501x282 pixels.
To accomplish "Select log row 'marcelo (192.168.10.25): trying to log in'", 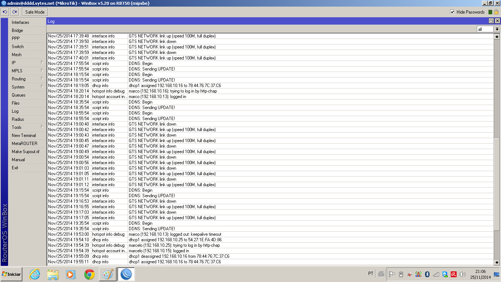I will tap(271, 245).
